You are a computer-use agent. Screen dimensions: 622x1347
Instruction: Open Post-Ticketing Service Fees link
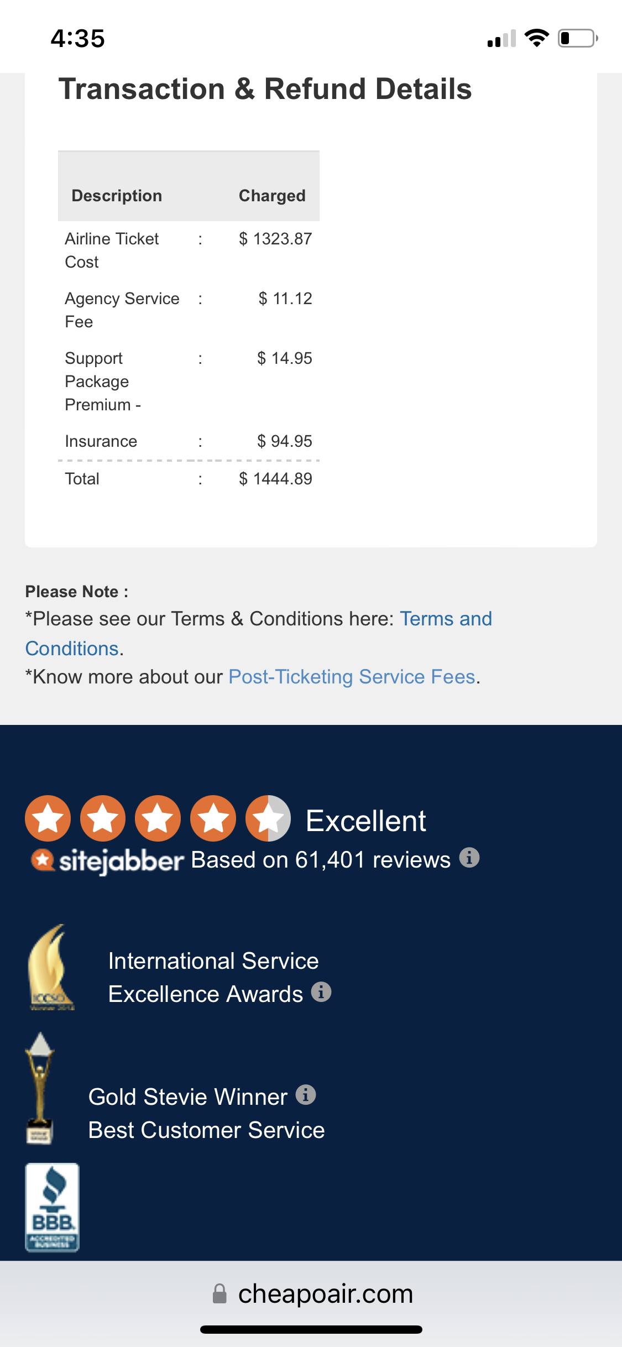pos(352,677)
